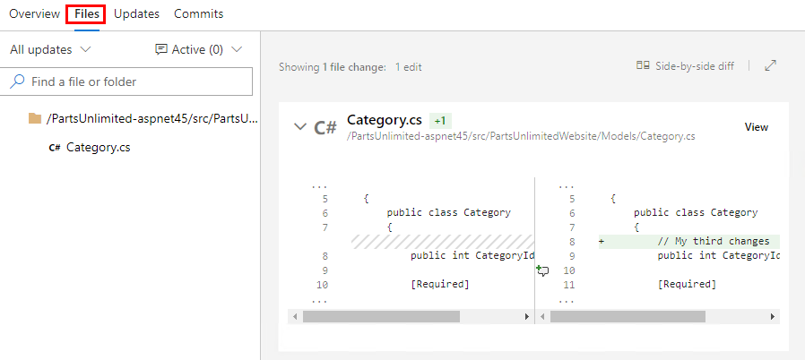Click the full Category.cs file path
This screenshot has height=360, width=805.
[x=521, y=136]
